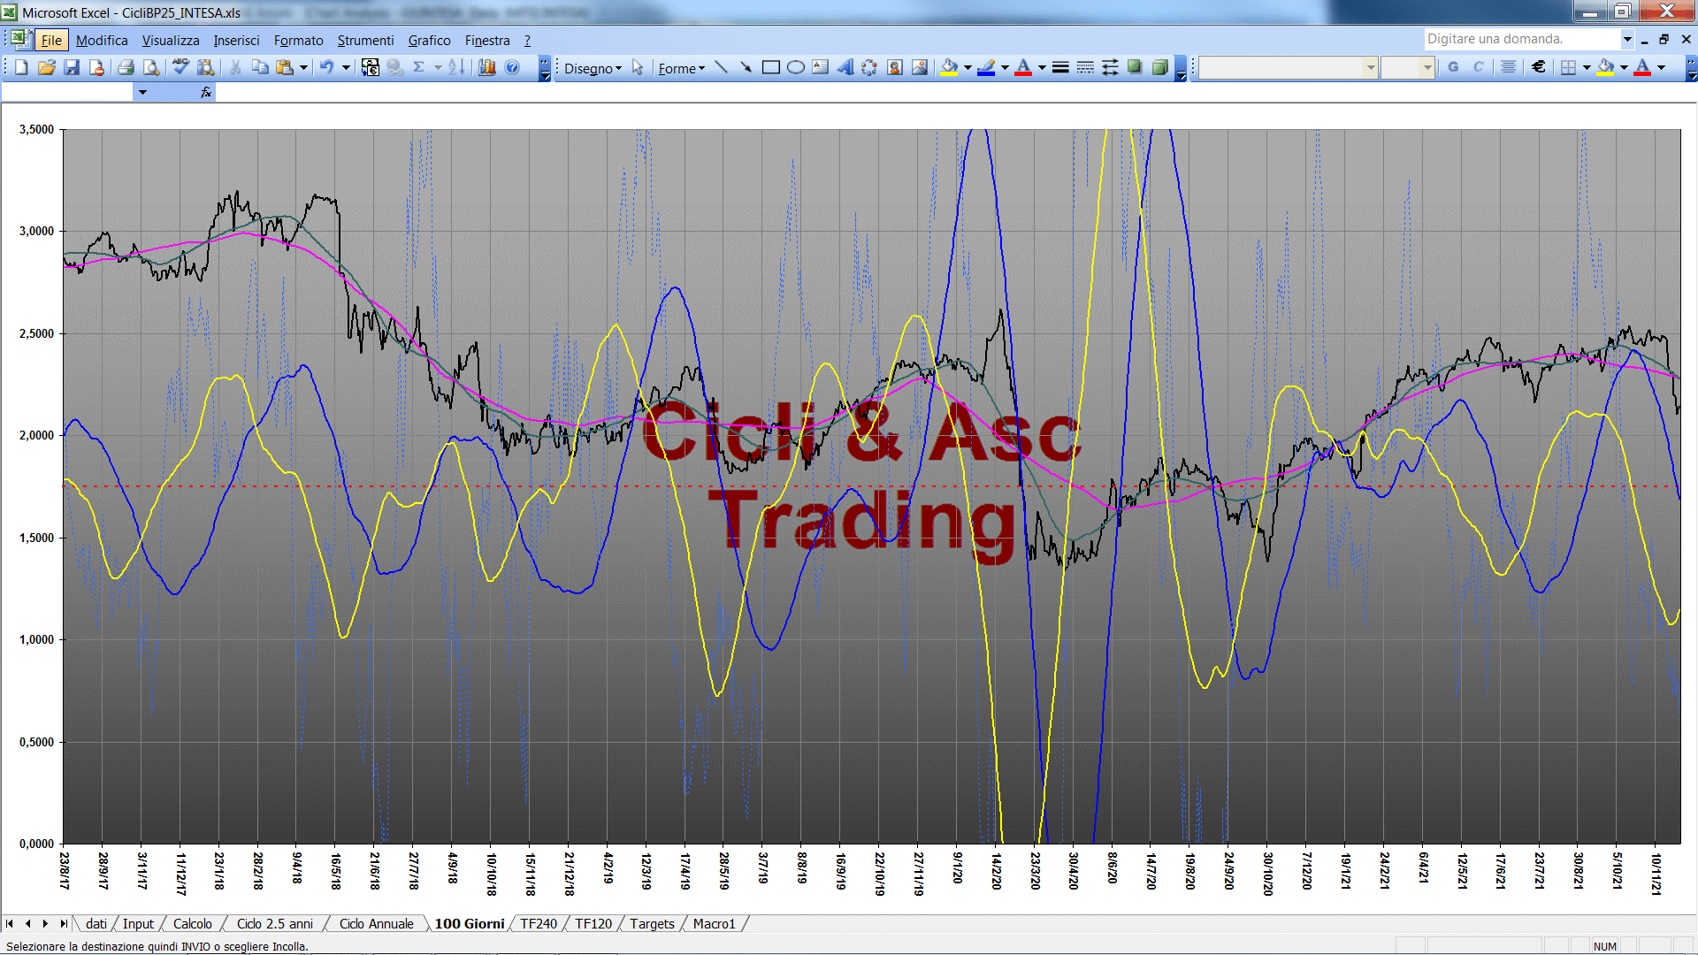Click the Permission icon in the toolbar
This screenshot has width=1698, height=955.
[x=96, y=67]
